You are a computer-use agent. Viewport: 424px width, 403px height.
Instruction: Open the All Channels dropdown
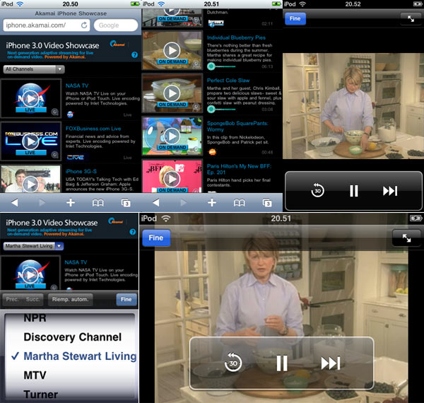[x=34, y=69]
